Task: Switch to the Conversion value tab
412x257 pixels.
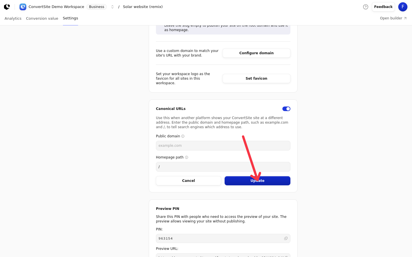Action: (x=42, y=18)
